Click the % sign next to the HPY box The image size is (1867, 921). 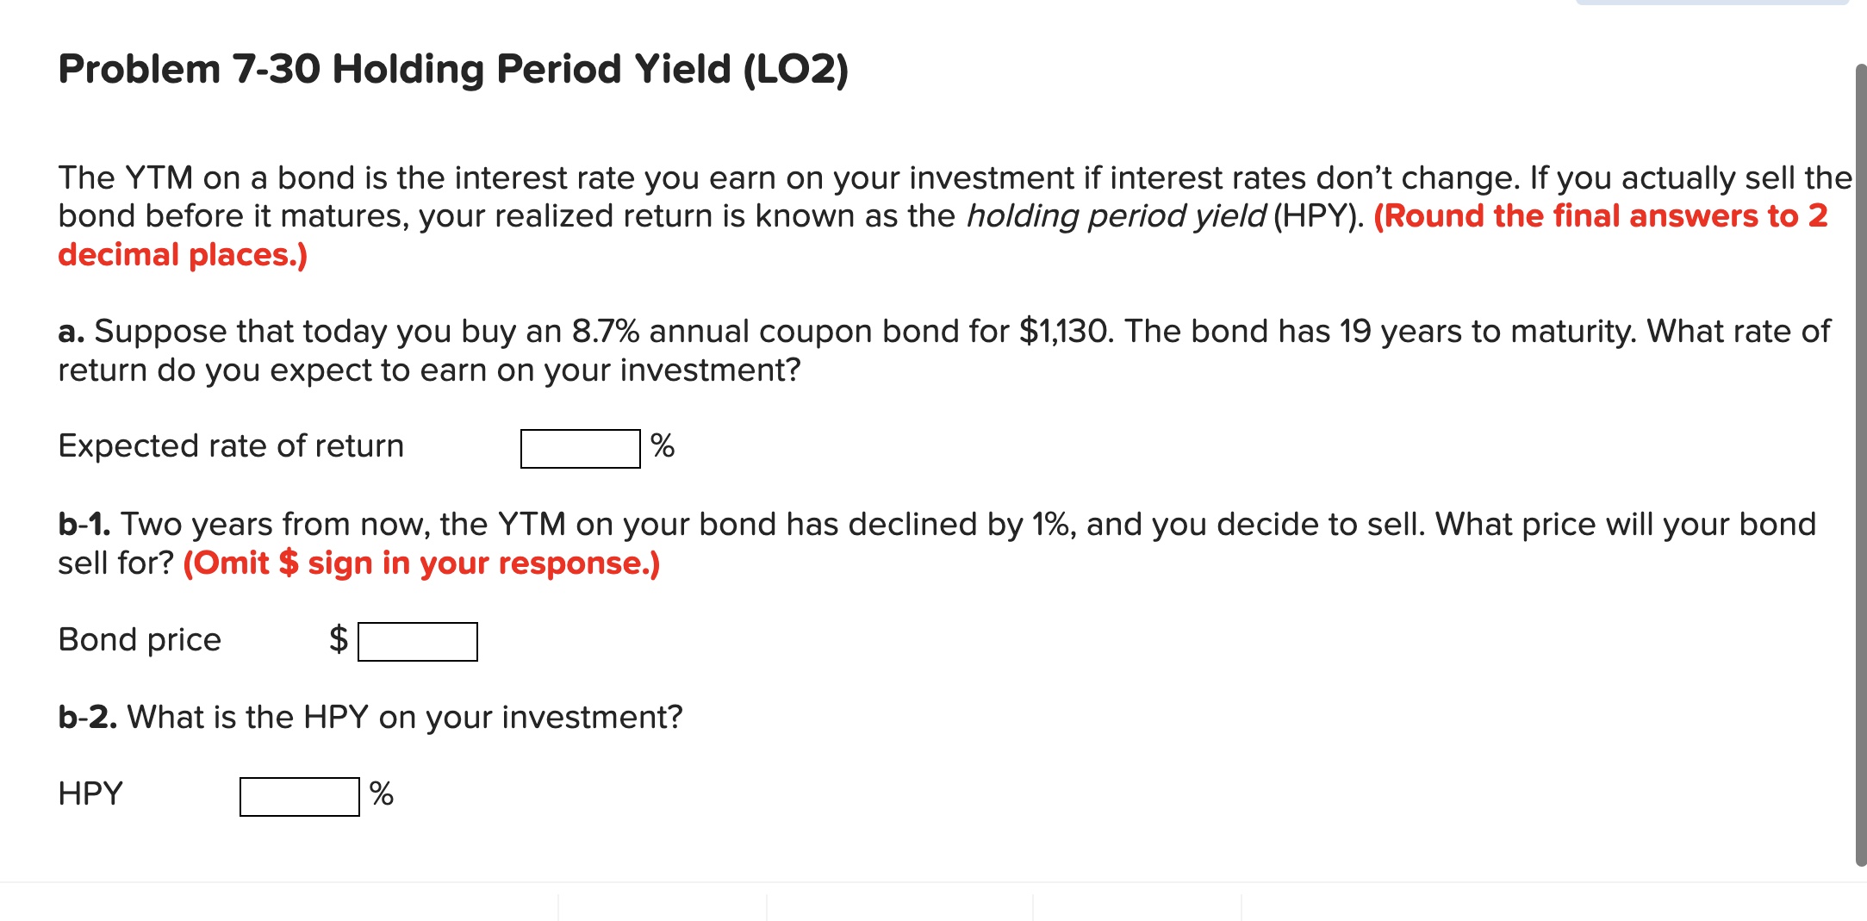point(382,793)
